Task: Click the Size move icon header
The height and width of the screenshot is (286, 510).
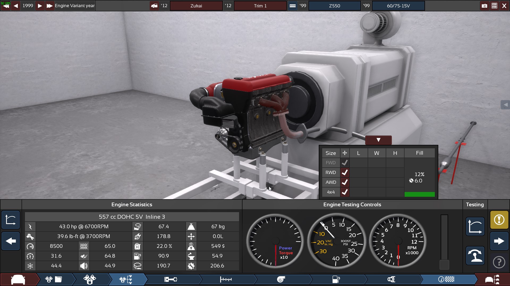Action: click(x=345, y=153)
